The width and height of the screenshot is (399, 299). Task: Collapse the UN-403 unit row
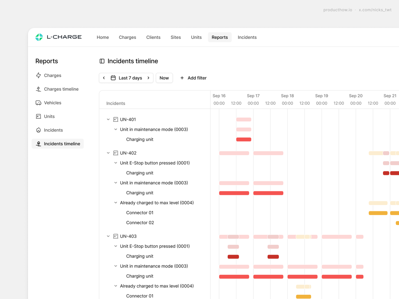tap(108, 236)
